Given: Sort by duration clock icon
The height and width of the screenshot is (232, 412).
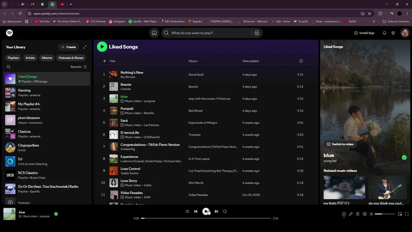Looking at the screenshot, I should [x=301, y=61].
